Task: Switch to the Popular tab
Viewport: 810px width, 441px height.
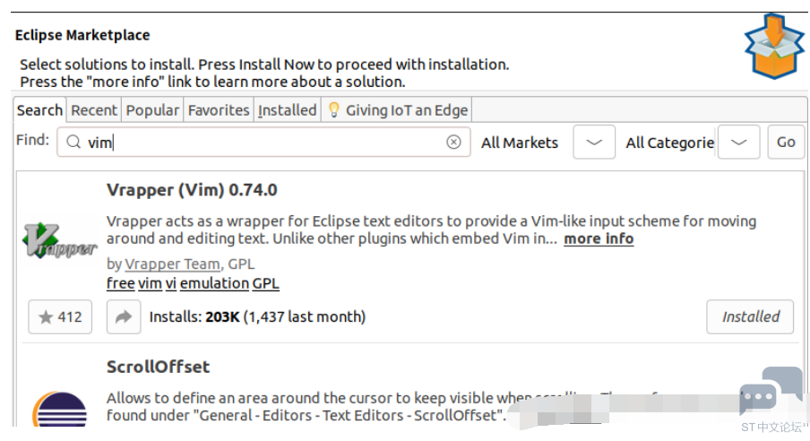Action: 152,110
